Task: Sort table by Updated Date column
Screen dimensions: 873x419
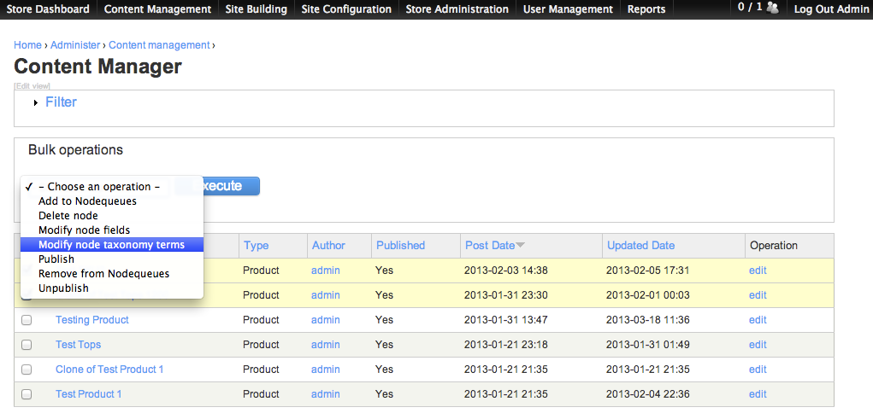Action: [640, 246]
